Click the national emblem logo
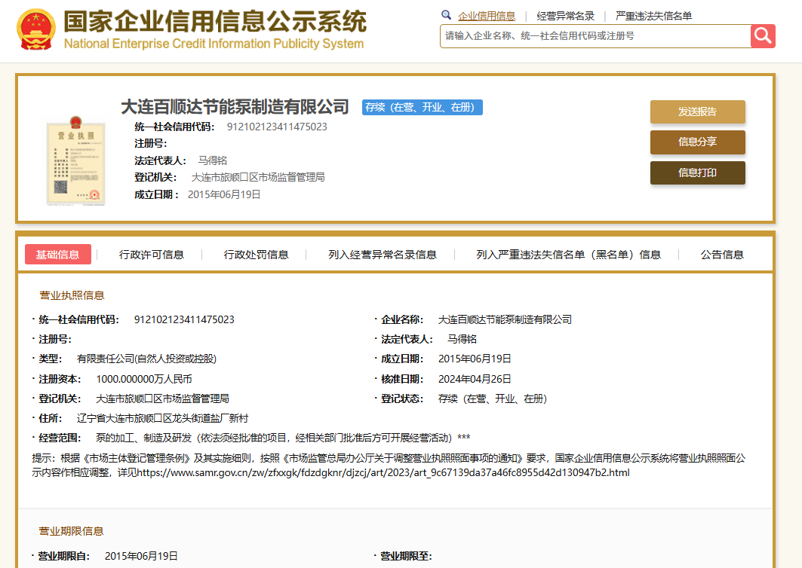Image resolution: width=802 pixels, height=568 pixels. tap(35, 30)
